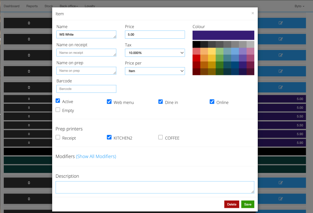This screenshot has width=313, height=213.
Task: Click the bottommost edit pencil icon on right
Action: point(281,199)
